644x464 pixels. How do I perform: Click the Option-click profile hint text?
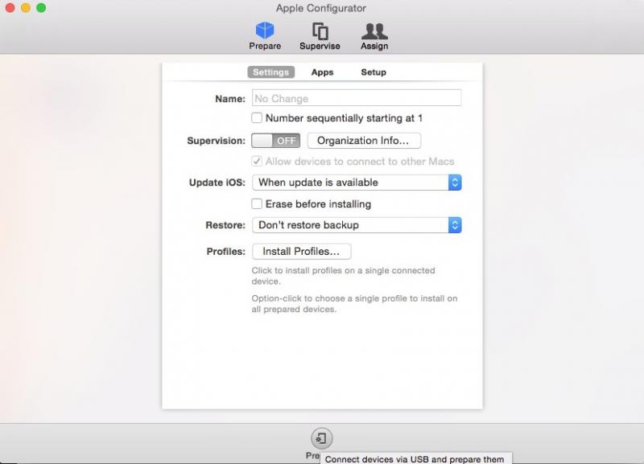click(354, 304)
